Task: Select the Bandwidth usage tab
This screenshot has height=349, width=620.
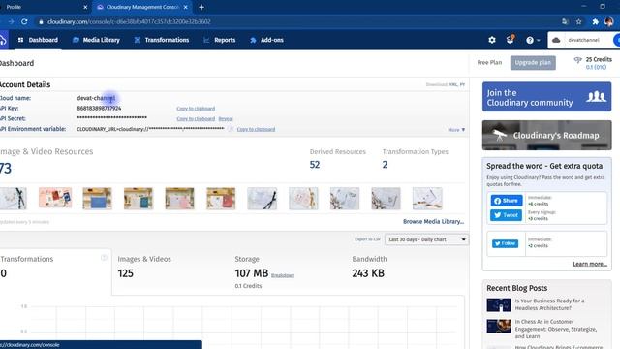Action: pyautogui.click(x=405, y=271)
